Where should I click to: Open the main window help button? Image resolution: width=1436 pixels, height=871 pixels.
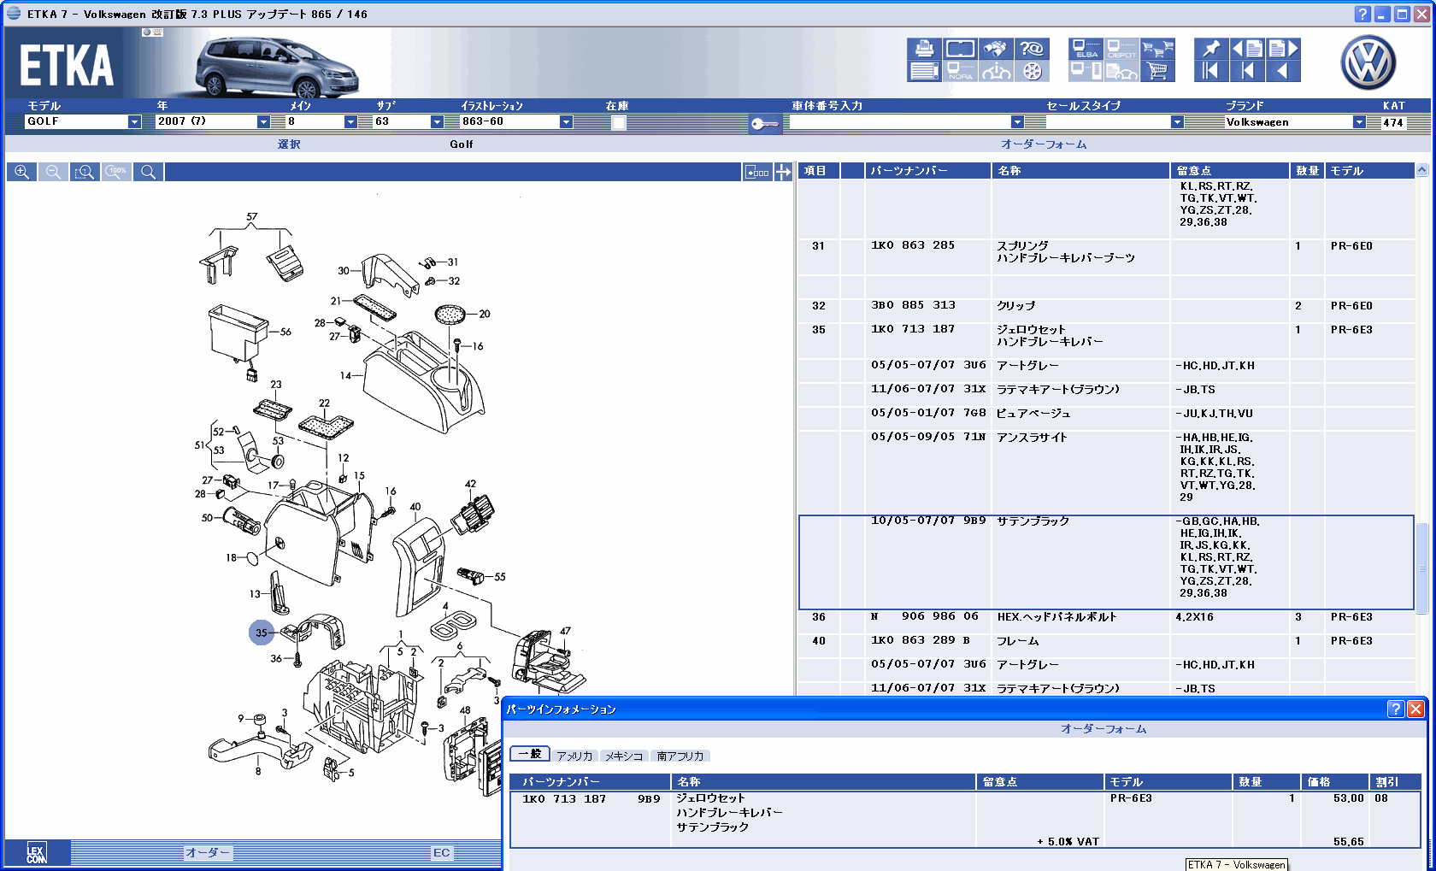pos(1362,14)
